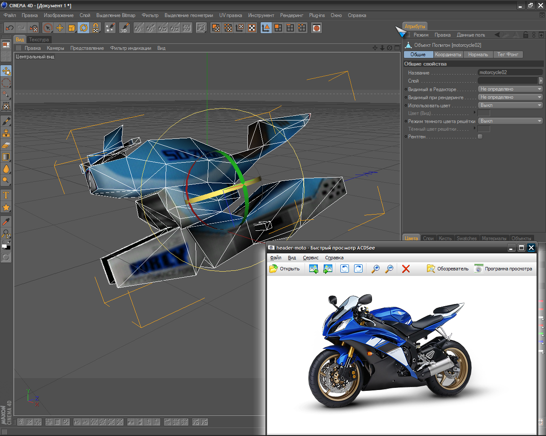The image size is (546, 436).
Task: Open the Рендеринг menu
Action: pyautogui.click(x=291, y=15)
